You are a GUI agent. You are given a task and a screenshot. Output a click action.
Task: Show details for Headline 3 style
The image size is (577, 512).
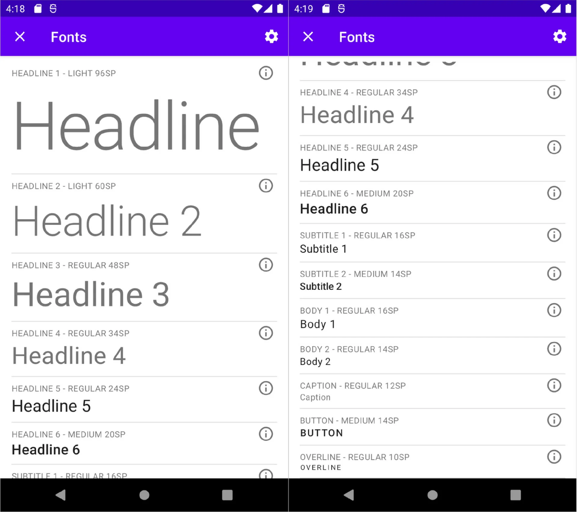pyautogui.click(x=266, y=265)
